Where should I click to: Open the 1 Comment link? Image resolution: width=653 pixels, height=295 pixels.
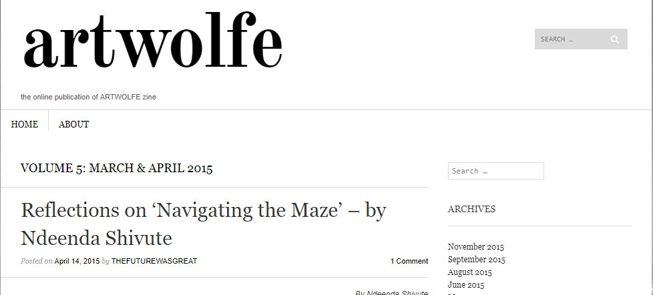pos(409,261)
